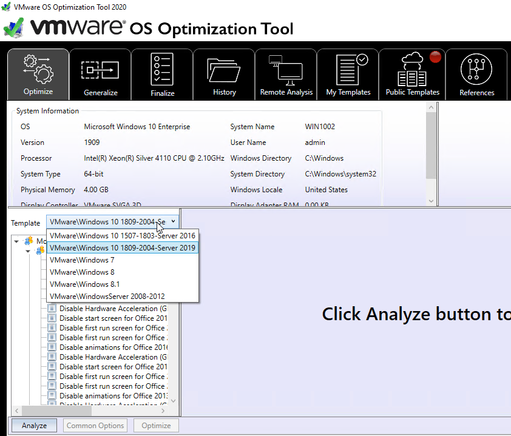
Task: Open the Optimize tab
Action: click(38, 75)
